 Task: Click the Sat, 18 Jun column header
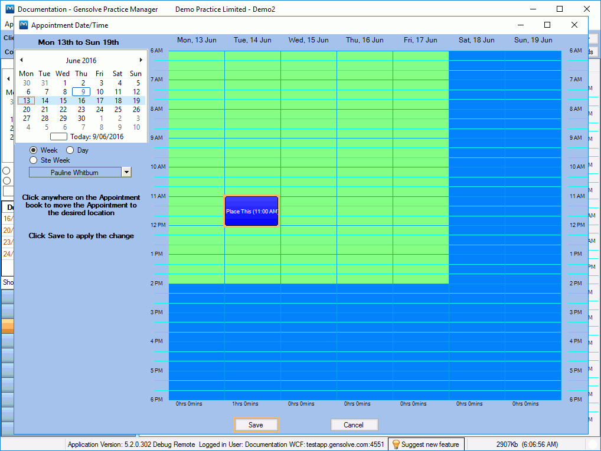tap(476, 40)
